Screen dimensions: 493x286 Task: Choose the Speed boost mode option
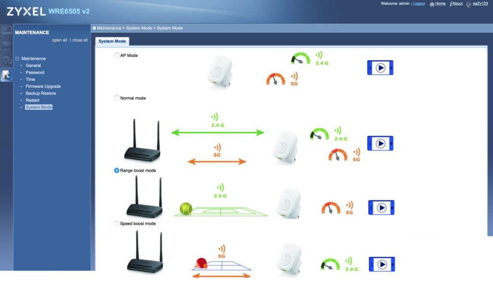pos(117,224)
